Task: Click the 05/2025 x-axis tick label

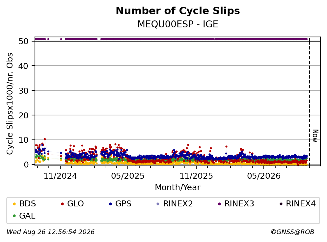Action: 128,176
